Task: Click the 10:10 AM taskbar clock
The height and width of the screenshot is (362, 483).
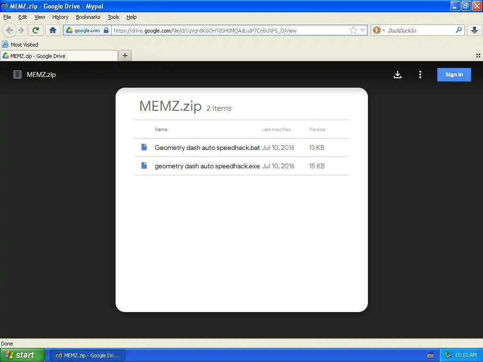Action: [466, 355]
